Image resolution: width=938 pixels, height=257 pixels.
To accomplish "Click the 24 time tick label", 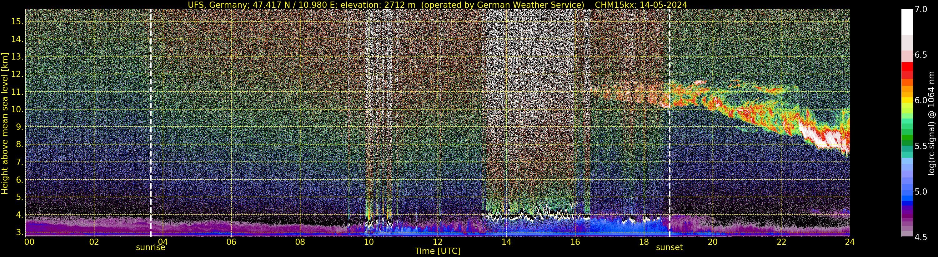I will (850, 242).
